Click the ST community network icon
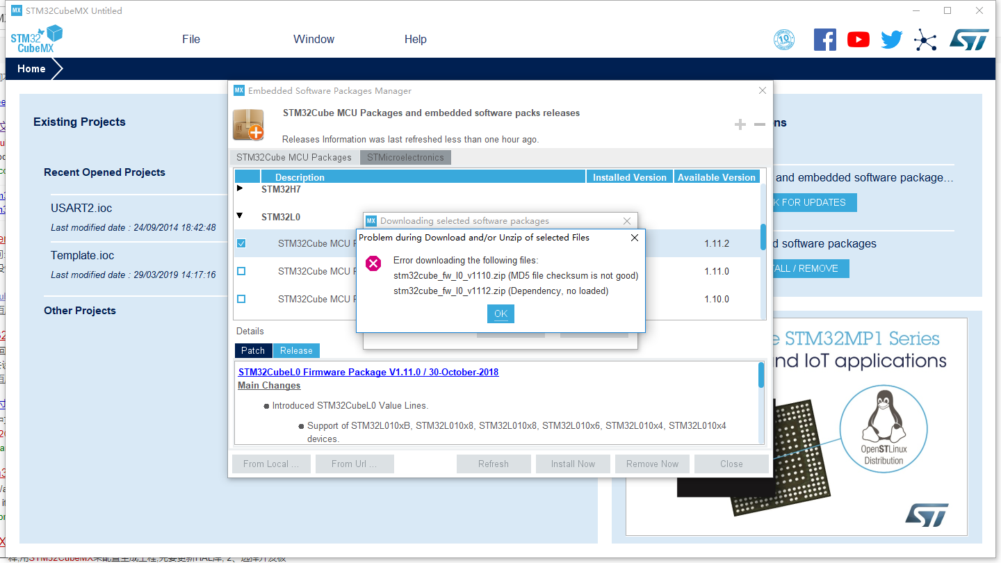Viewport: 1001px width, 563px height. pyautogui.click(x=925, y=40)
